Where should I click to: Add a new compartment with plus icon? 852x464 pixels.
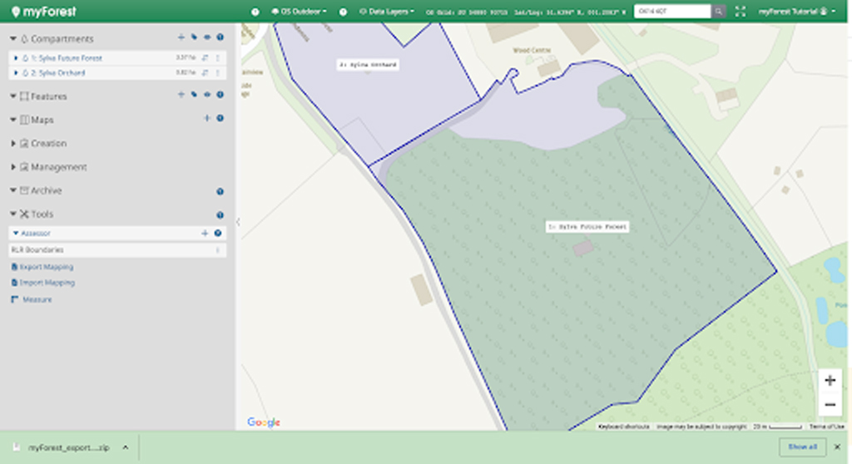click(x=181, y=38)
